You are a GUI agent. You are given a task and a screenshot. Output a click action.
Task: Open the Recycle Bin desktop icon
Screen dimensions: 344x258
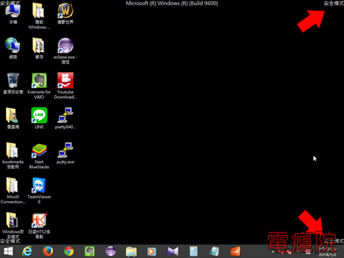pyautogui.click(x=13, y=83)
